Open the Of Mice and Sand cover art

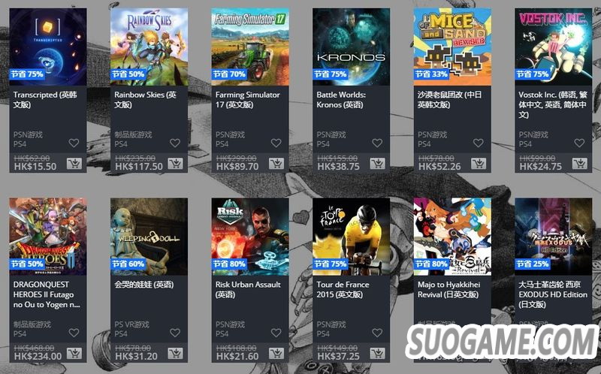tap(452, 47)
